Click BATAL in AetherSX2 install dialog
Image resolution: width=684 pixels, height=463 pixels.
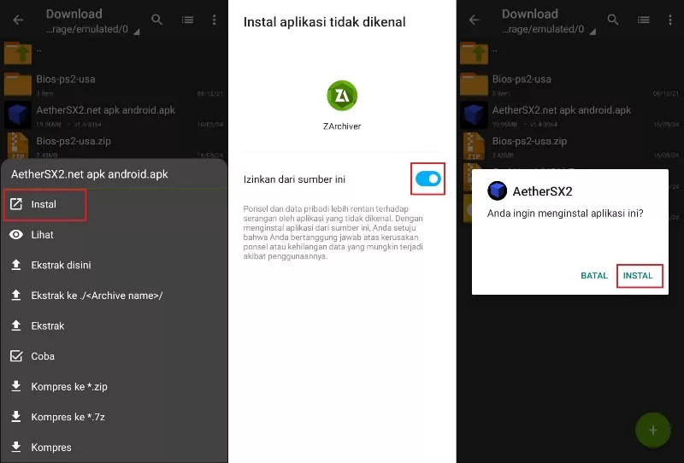594,276
